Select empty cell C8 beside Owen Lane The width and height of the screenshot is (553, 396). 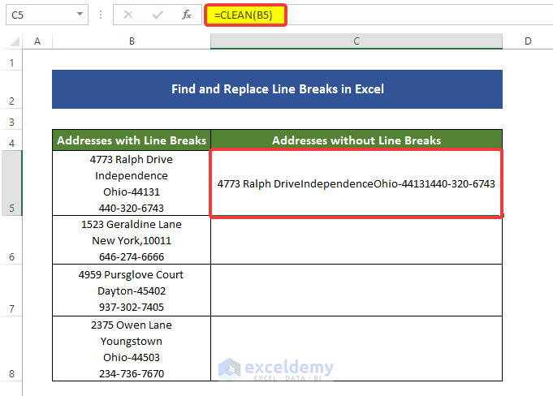[x=356, y=349]
